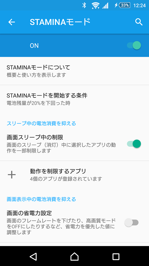This screenshot has width=149, height=266.
Task: Tap the clock showing 12:24
Action: pos(140,6)
